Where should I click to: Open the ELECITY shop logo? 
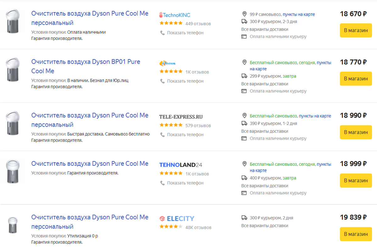tap(177, 218)
